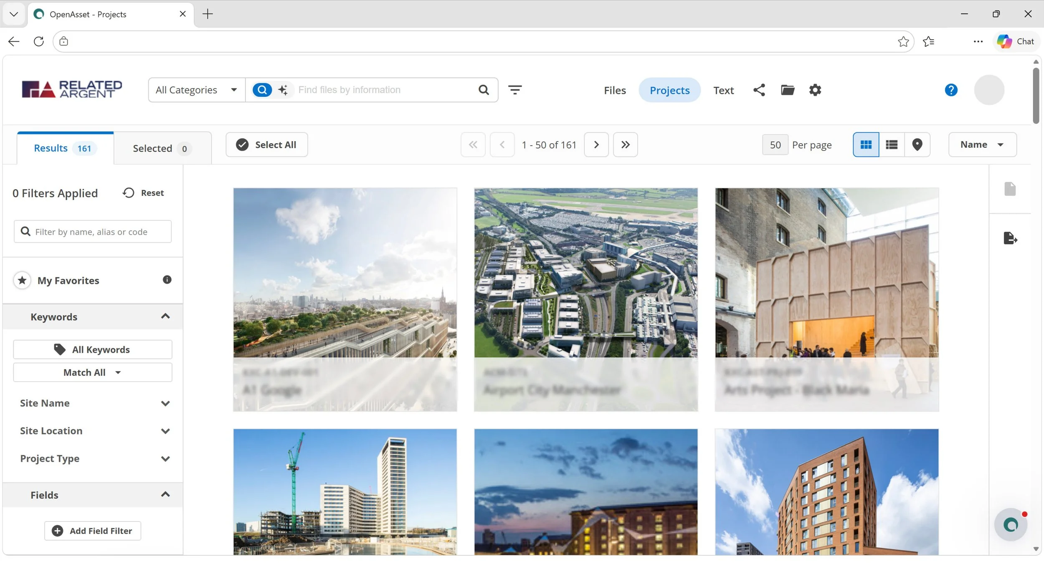
Task: Open the advanced filter lines icon
Action: pos(515,90)
